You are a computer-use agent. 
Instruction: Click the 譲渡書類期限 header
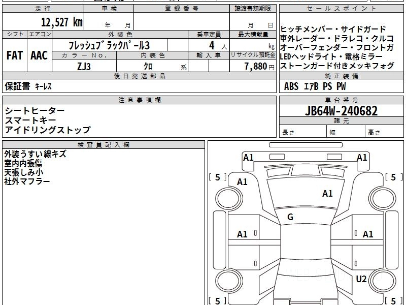pos(253,9)
